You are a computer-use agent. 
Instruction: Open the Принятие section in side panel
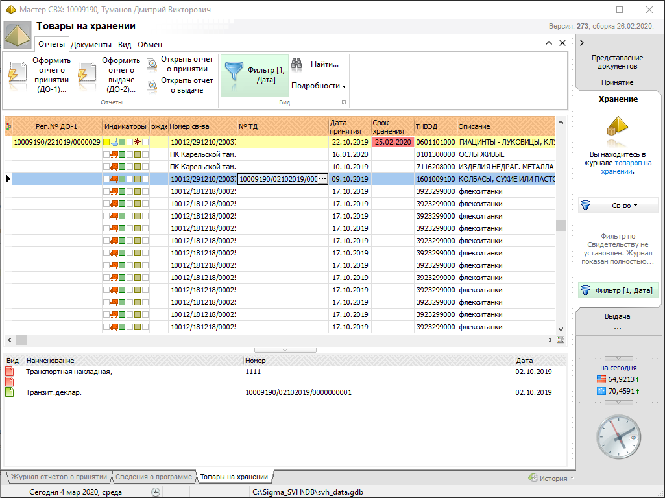pyautogui.click(x=617, y=82)
